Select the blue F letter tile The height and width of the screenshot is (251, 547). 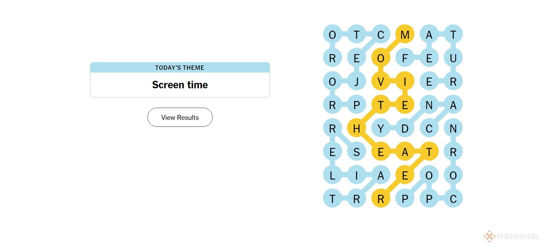pos(405,58)
